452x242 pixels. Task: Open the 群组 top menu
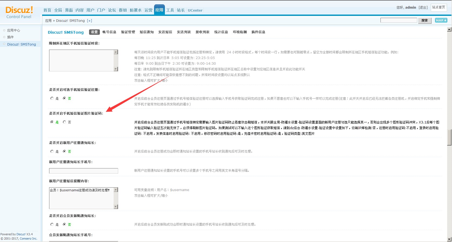pos(123,10)
